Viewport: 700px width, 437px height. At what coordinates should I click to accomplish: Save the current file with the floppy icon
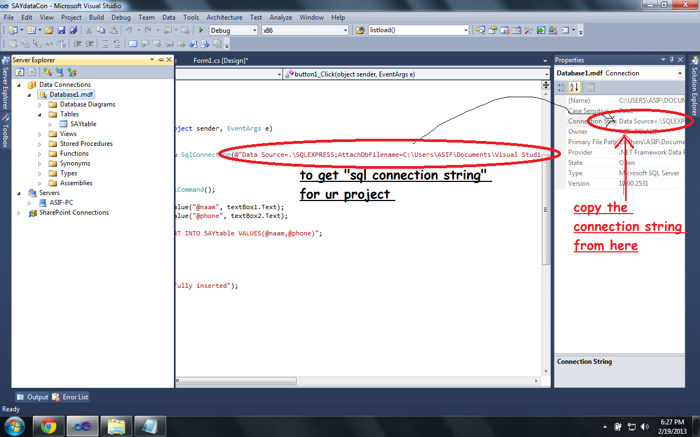pos(61,30)
